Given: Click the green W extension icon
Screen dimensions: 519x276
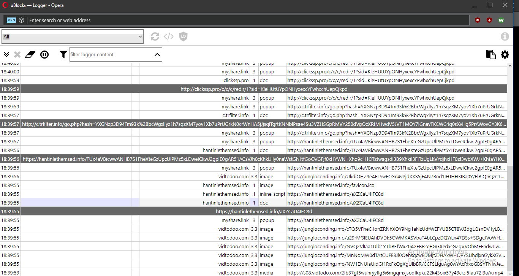Looking at the screenshot, I should point(501,20).
